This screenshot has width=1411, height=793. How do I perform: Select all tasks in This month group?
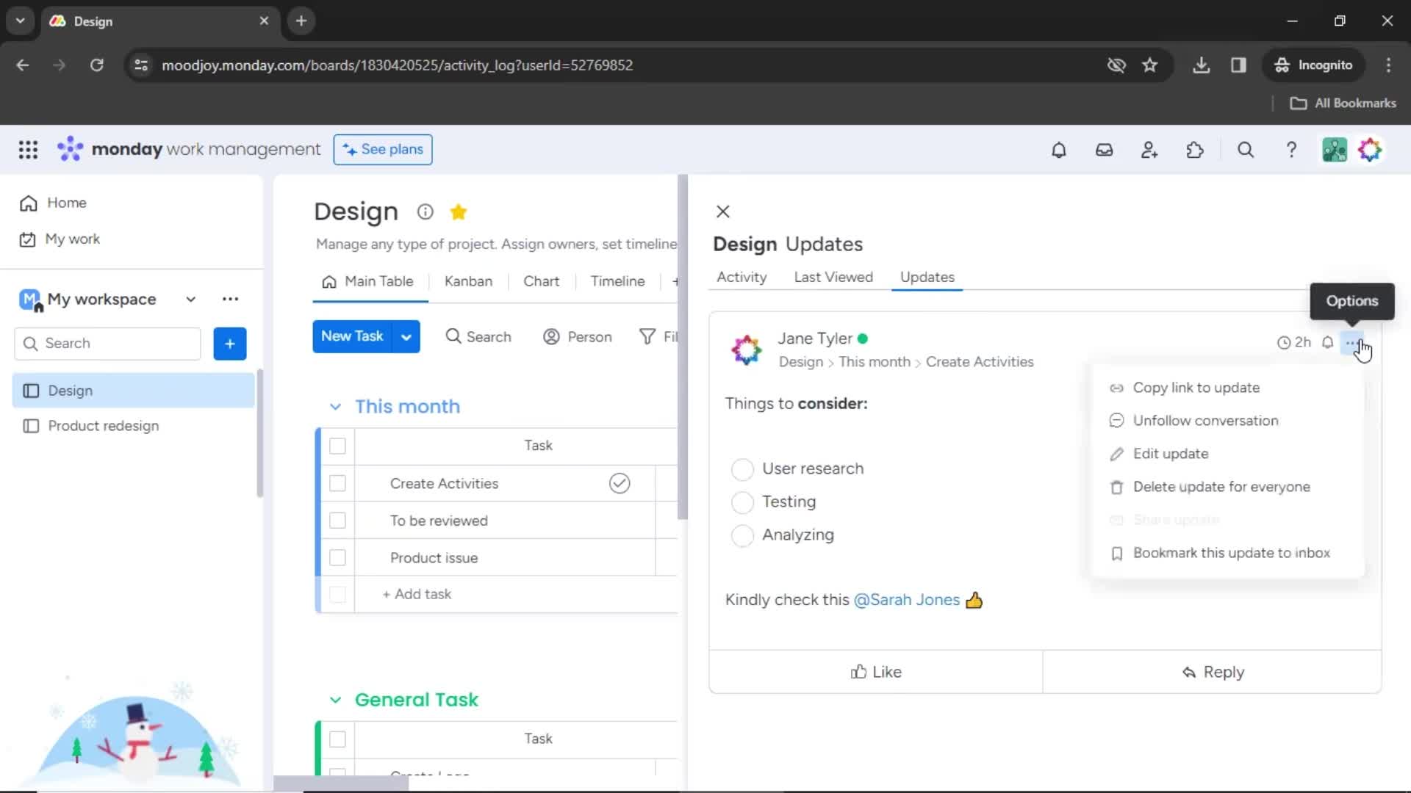[337, 446]
